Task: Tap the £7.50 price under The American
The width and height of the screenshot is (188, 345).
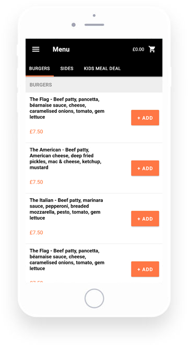Action: (36, 182)
